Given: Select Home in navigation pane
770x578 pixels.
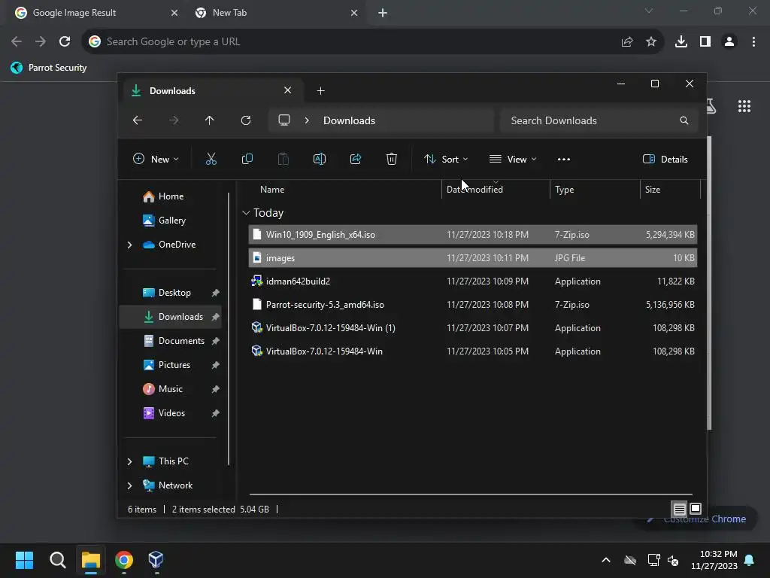Looking at the screenshot, I should pyautogui.click(x=171, y=196).
